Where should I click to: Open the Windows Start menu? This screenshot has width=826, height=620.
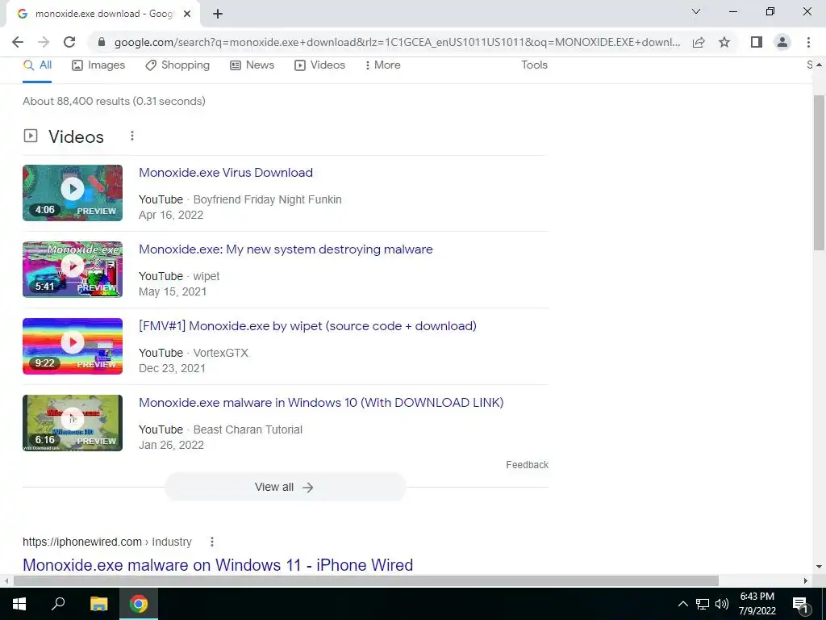pos(19,604)
